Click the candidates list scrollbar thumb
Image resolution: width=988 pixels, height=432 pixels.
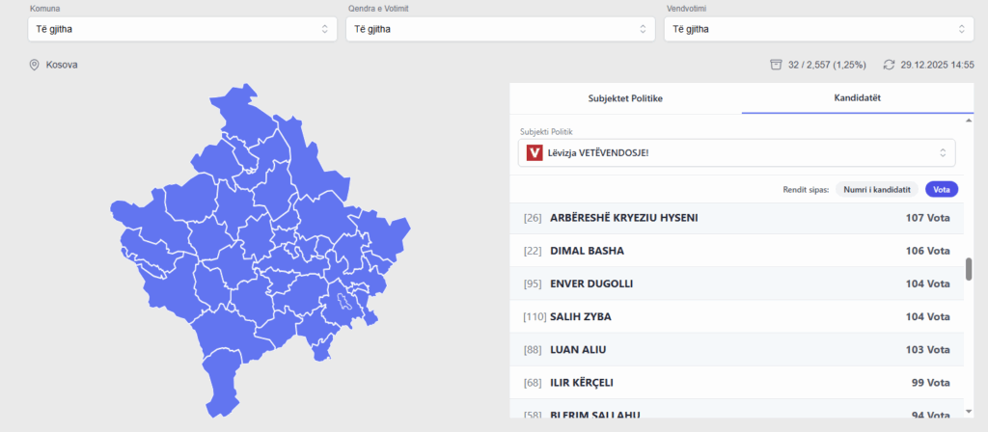(969, 269)
